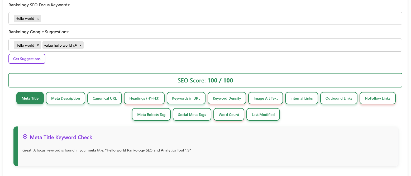Click the Get Suggestions button
Viewport: 411px width, 176px height.
(27, 59)
